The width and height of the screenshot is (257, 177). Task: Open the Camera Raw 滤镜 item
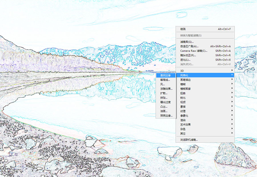pos(205,51)
